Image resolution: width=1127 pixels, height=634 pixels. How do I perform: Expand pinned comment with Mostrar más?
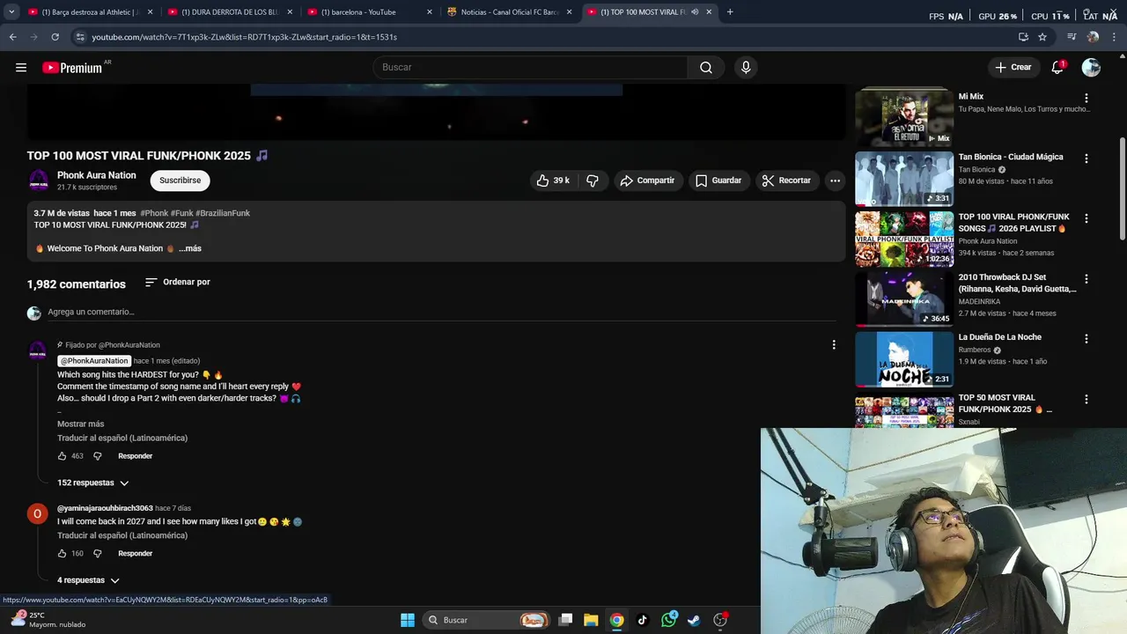pos(80,424)
